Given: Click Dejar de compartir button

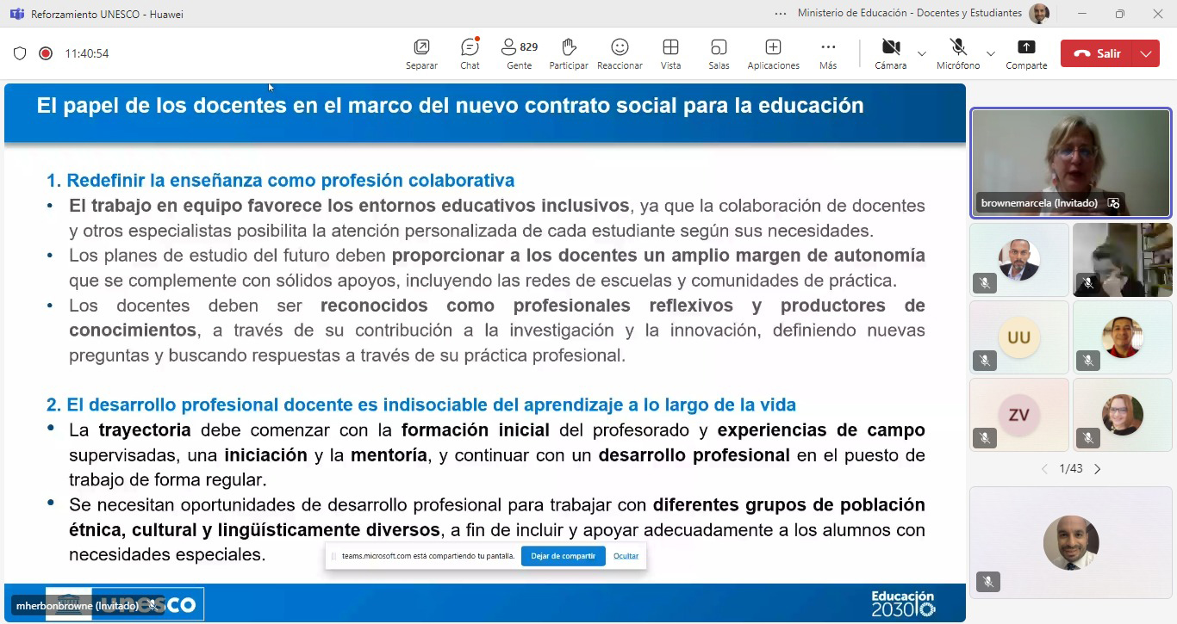Looking at the screenshot, I should coord(564,556).
